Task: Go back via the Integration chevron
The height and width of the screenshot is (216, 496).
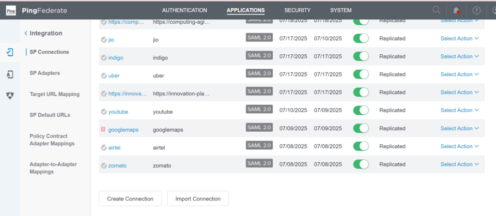Action: 26,33
